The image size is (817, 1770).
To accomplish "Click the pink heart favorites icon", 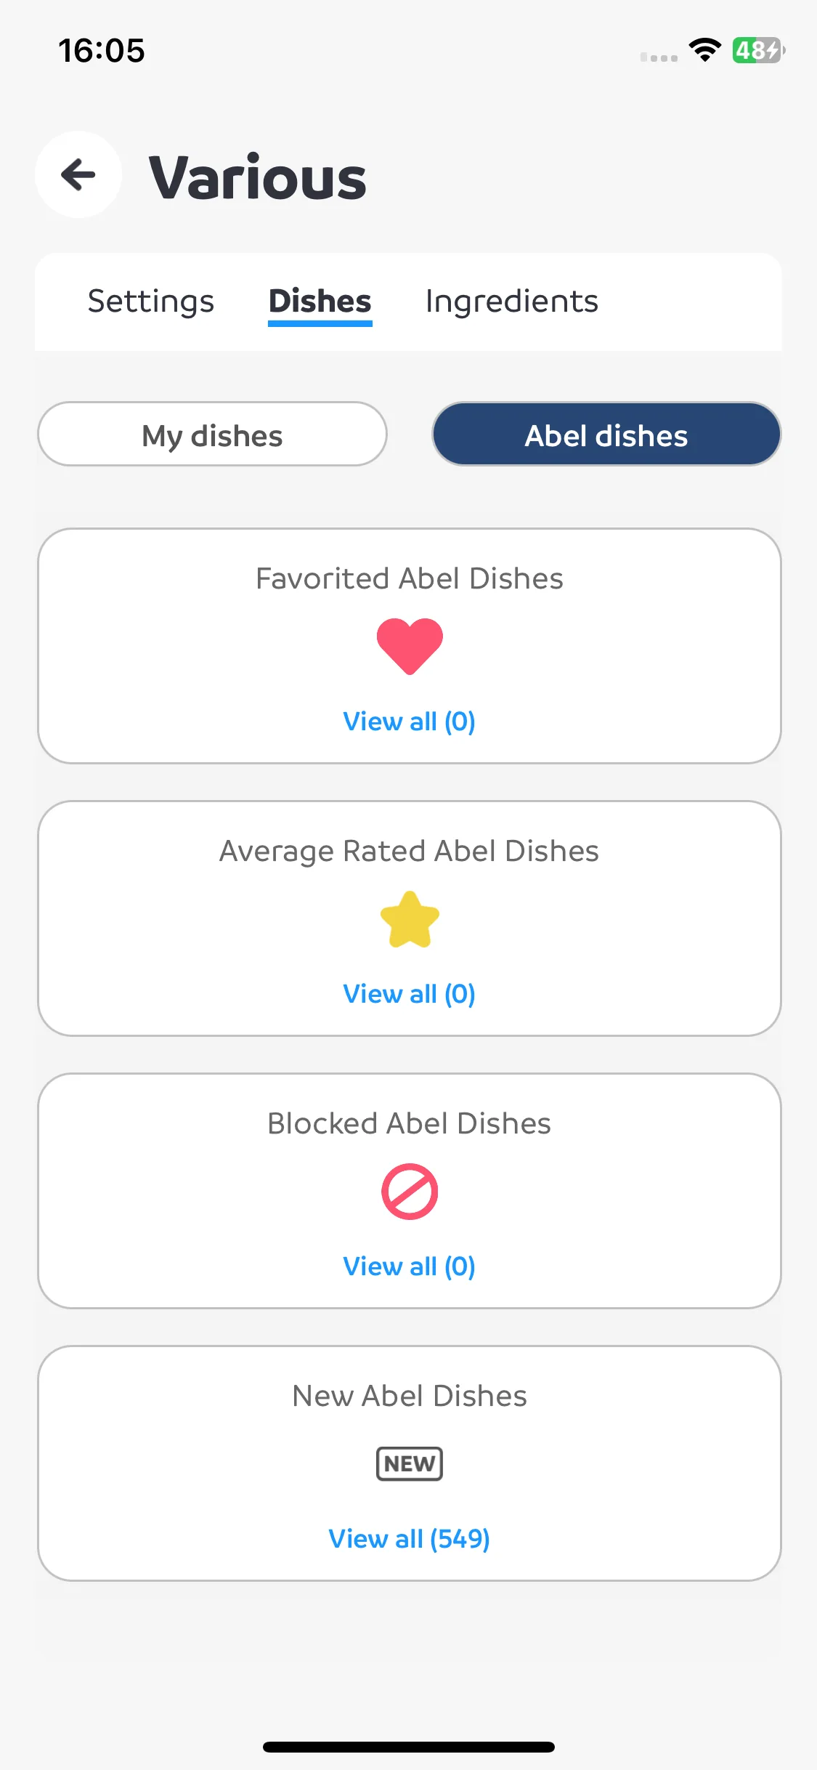I will coord(410,646).
